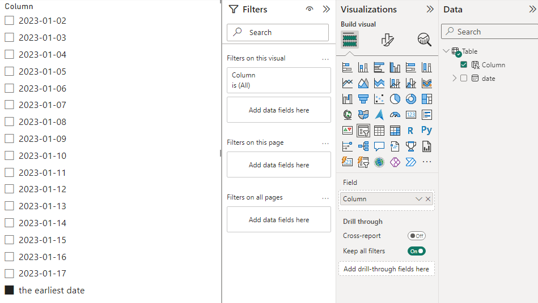Screen dimensions: 538x303
Task: Check the 2023-01-17 slicer checkbox
Action: click(9, 273)
